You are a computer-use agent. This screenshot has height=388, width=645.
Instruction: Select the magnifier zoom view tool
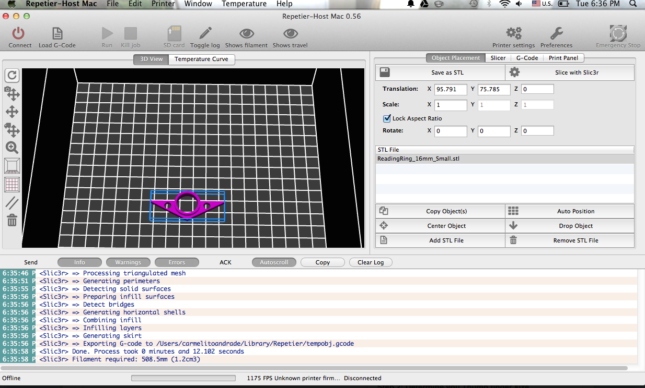point(12,148)
